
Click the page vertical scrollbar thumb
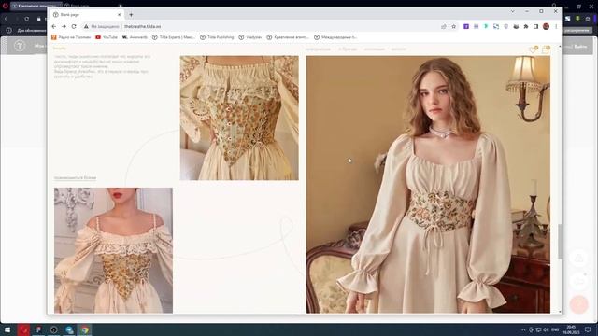(x=560, y=241)
